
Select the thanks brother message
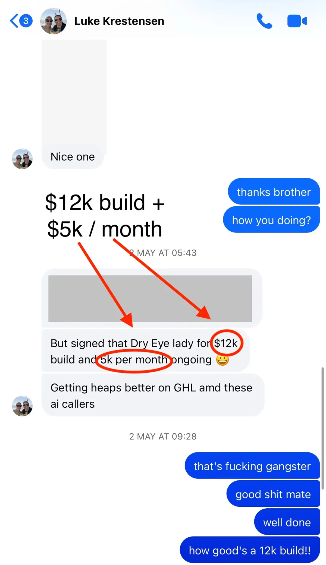click(x=274, y=191)
